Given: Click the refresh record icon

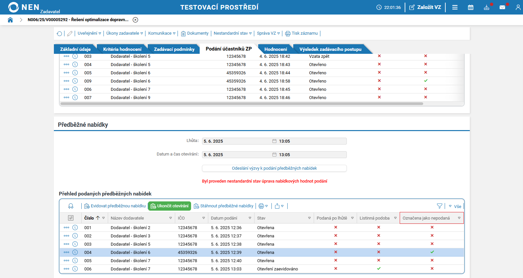Looking at the screenshot, I should coord(60,34).
